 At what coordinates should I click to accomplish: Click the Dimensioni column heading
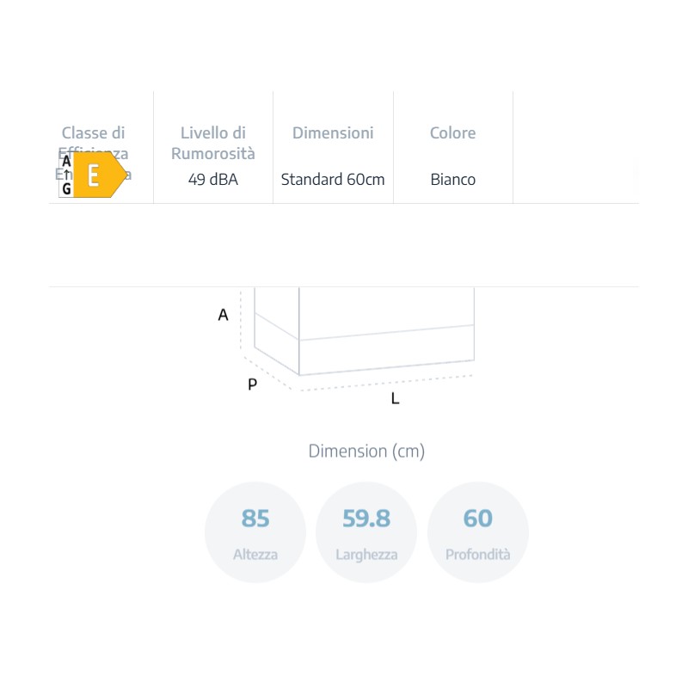tap(333, 133)
